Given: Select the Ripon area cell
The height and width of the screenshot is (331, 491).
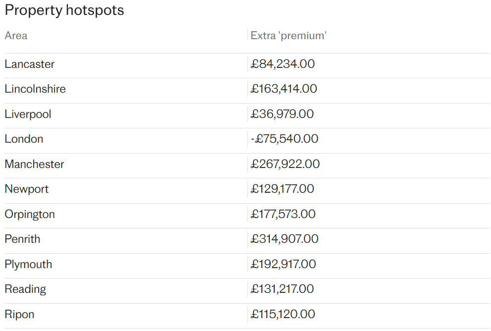Looking at the screenshot, I should click(19, 314).
